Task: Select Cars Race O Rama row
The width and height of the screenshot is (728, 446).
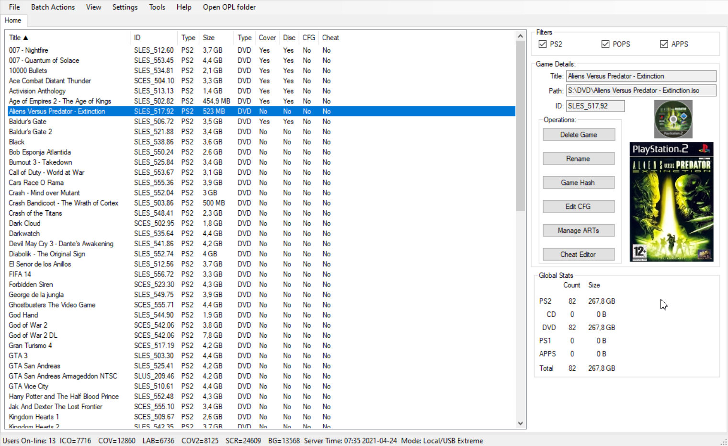Action: pyautogui.click(x=261, y=183)
